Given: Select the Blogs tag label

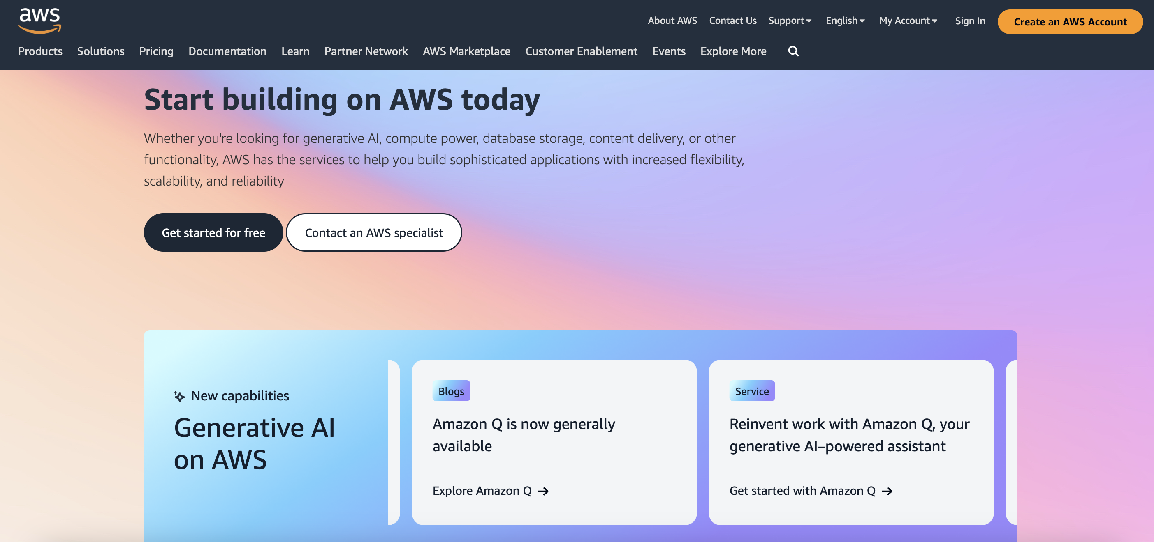Looking at the screenshot, I should click(x=451, y=391).
